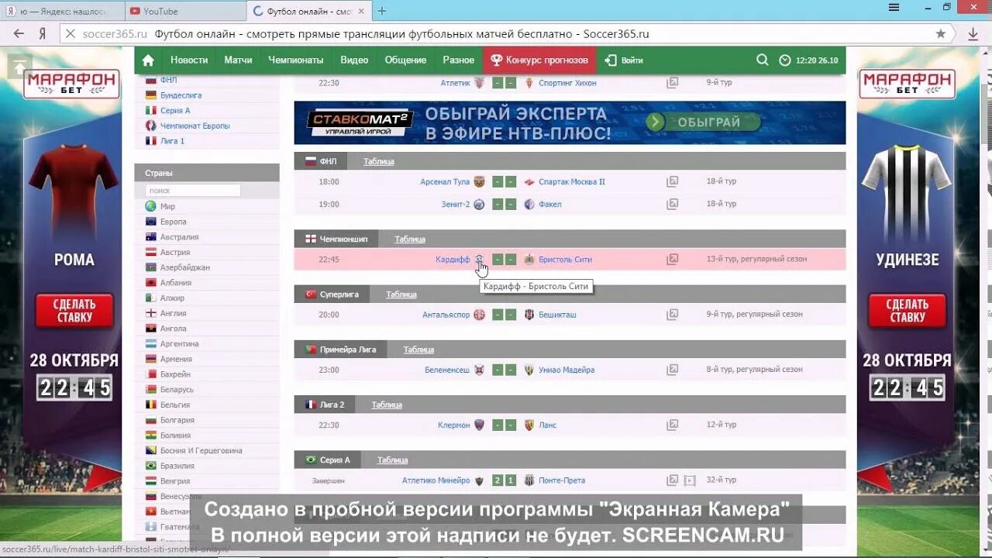Open Чемпионат Европы in the sidebar
Viewport: 992px width, 558px height.
pyautogui.click(x=195, y=126)
